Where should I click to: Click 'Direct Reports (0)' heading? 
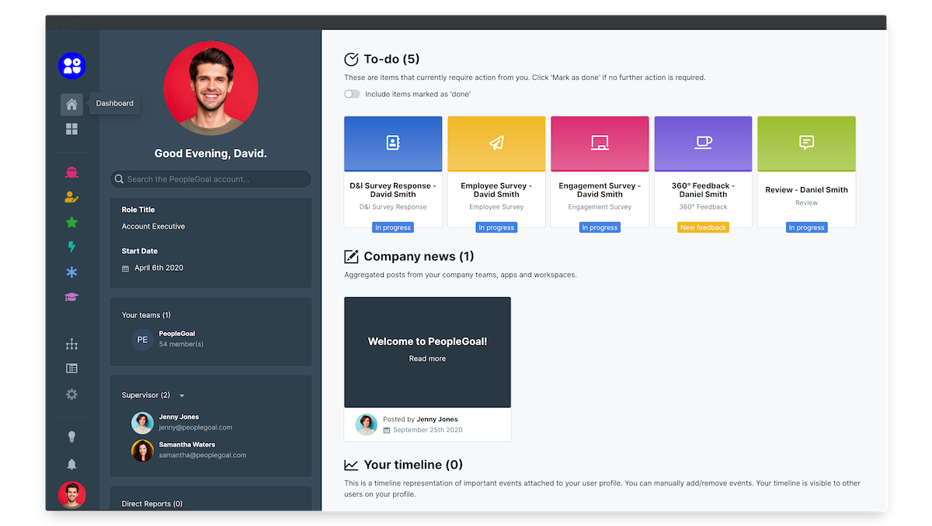point(151,504)
